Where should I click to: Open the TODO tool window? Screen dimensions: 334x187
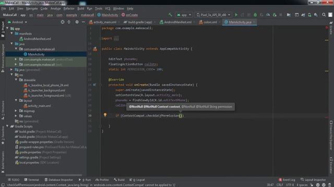[14, 180]
